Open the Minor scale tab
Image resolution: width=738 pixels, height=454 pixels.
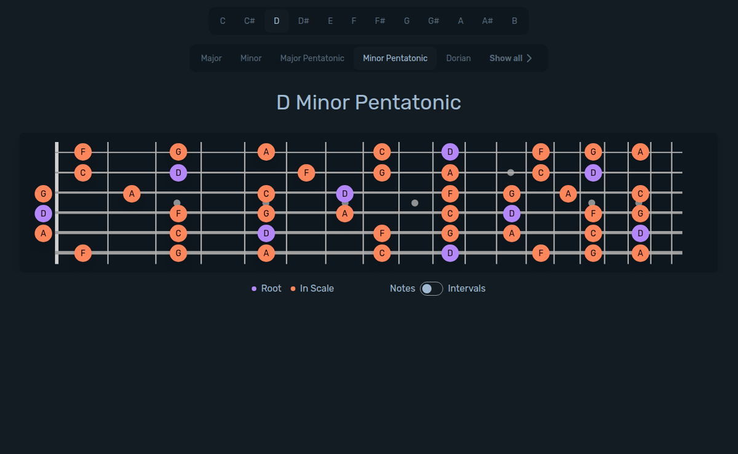pyautogui.click(x=251, y=58)
